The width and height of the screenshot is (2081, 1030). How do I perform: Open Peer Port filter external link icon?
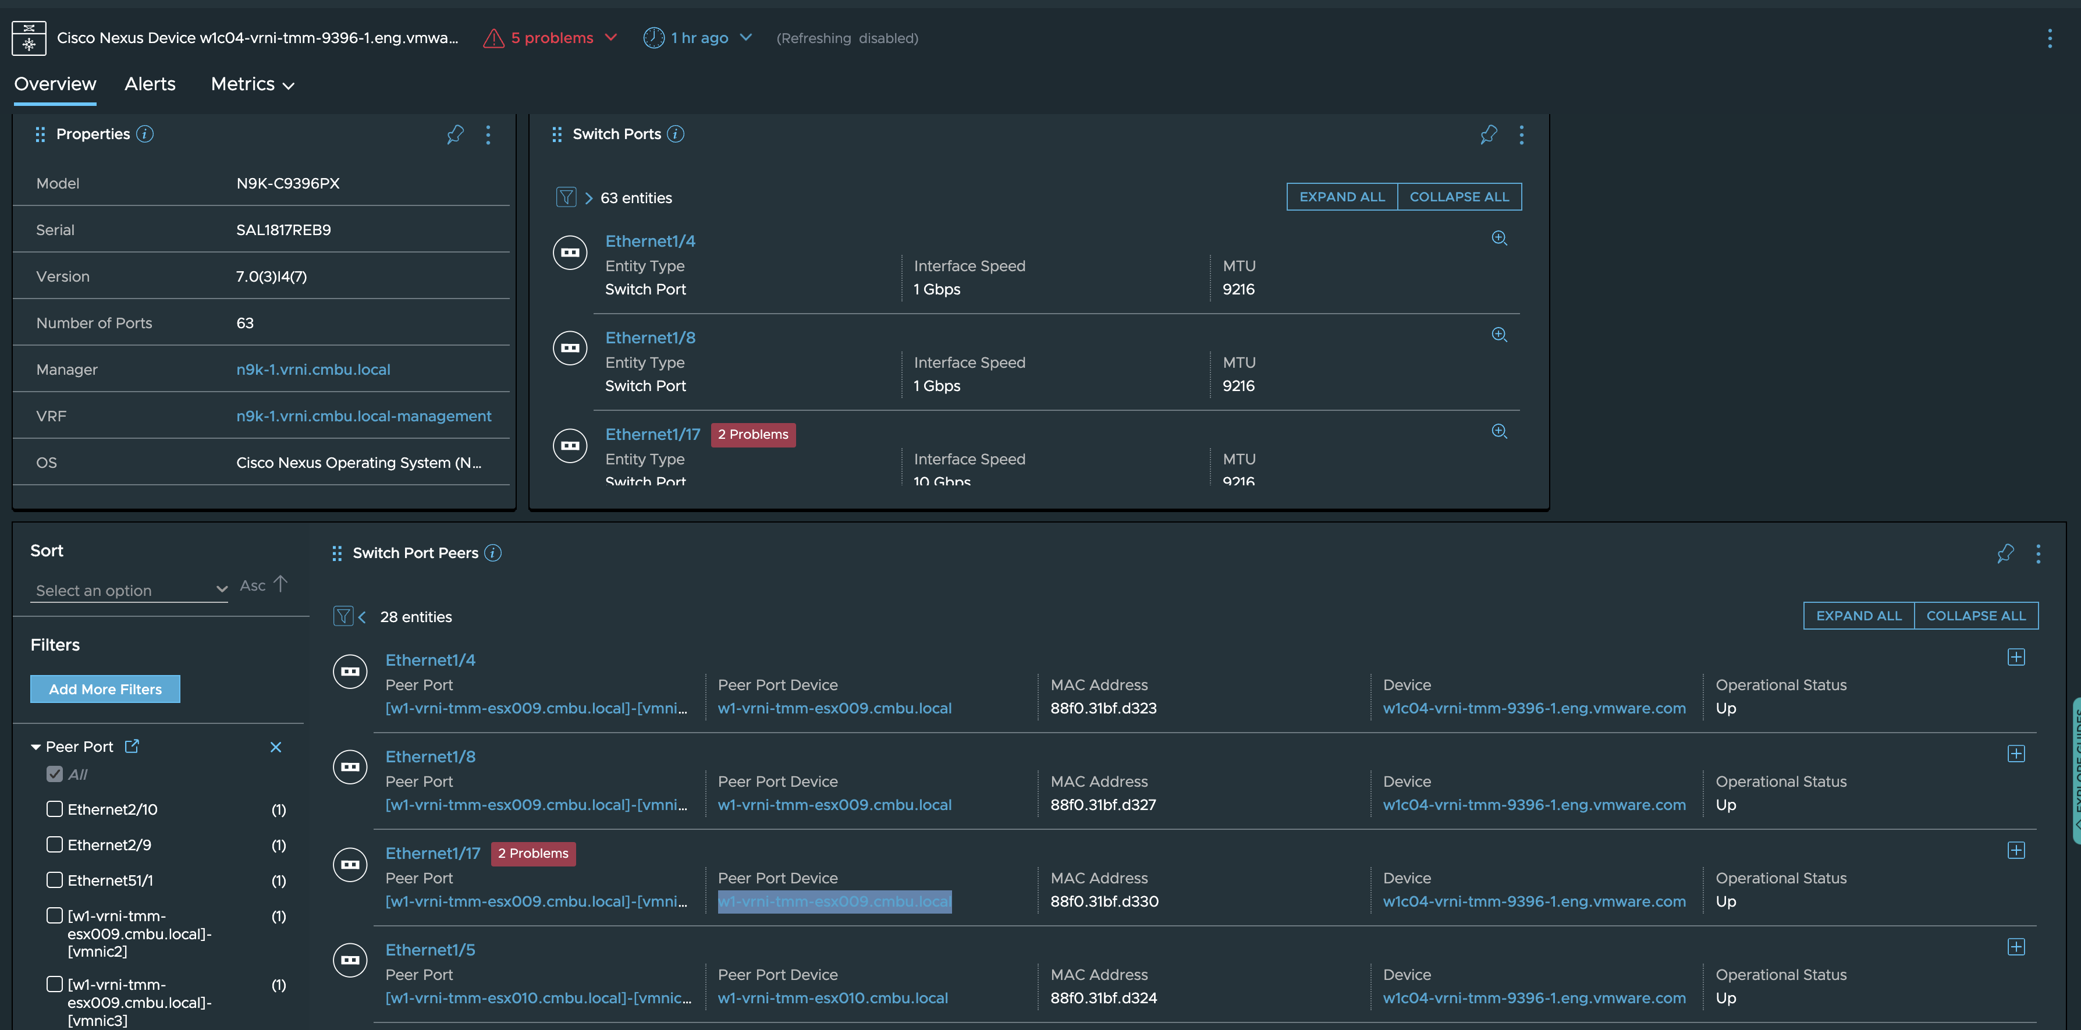click(x=132, y=747)
